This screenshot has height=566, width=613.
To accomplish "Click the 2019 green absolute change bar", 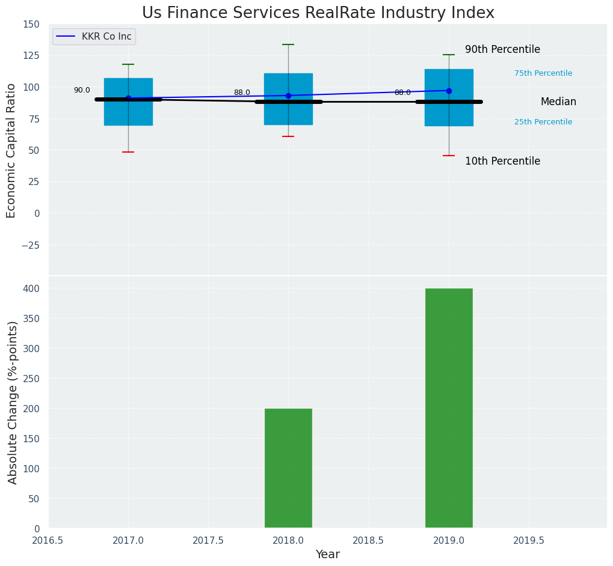I will click(x=449, y=408).
